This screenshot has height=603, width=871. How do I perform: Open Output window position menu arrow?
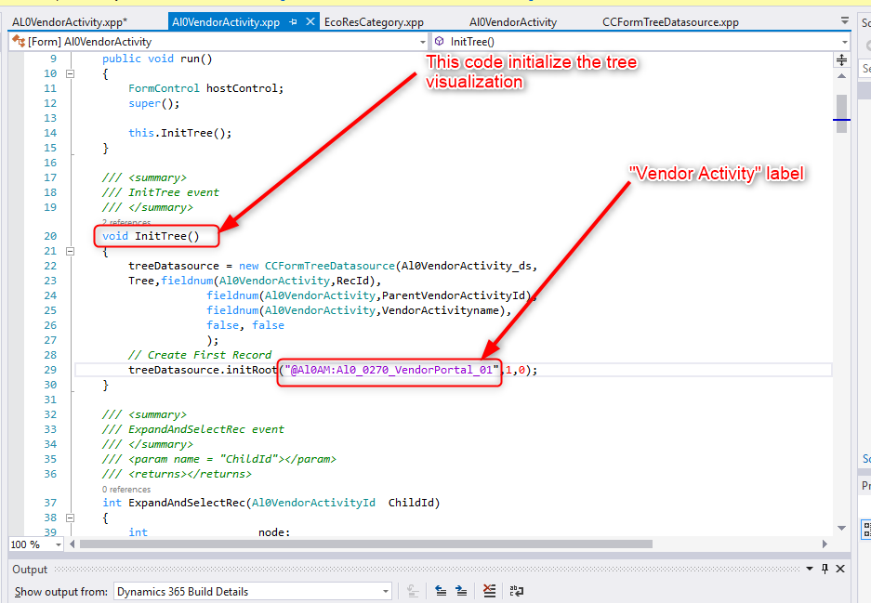(810, 569)
